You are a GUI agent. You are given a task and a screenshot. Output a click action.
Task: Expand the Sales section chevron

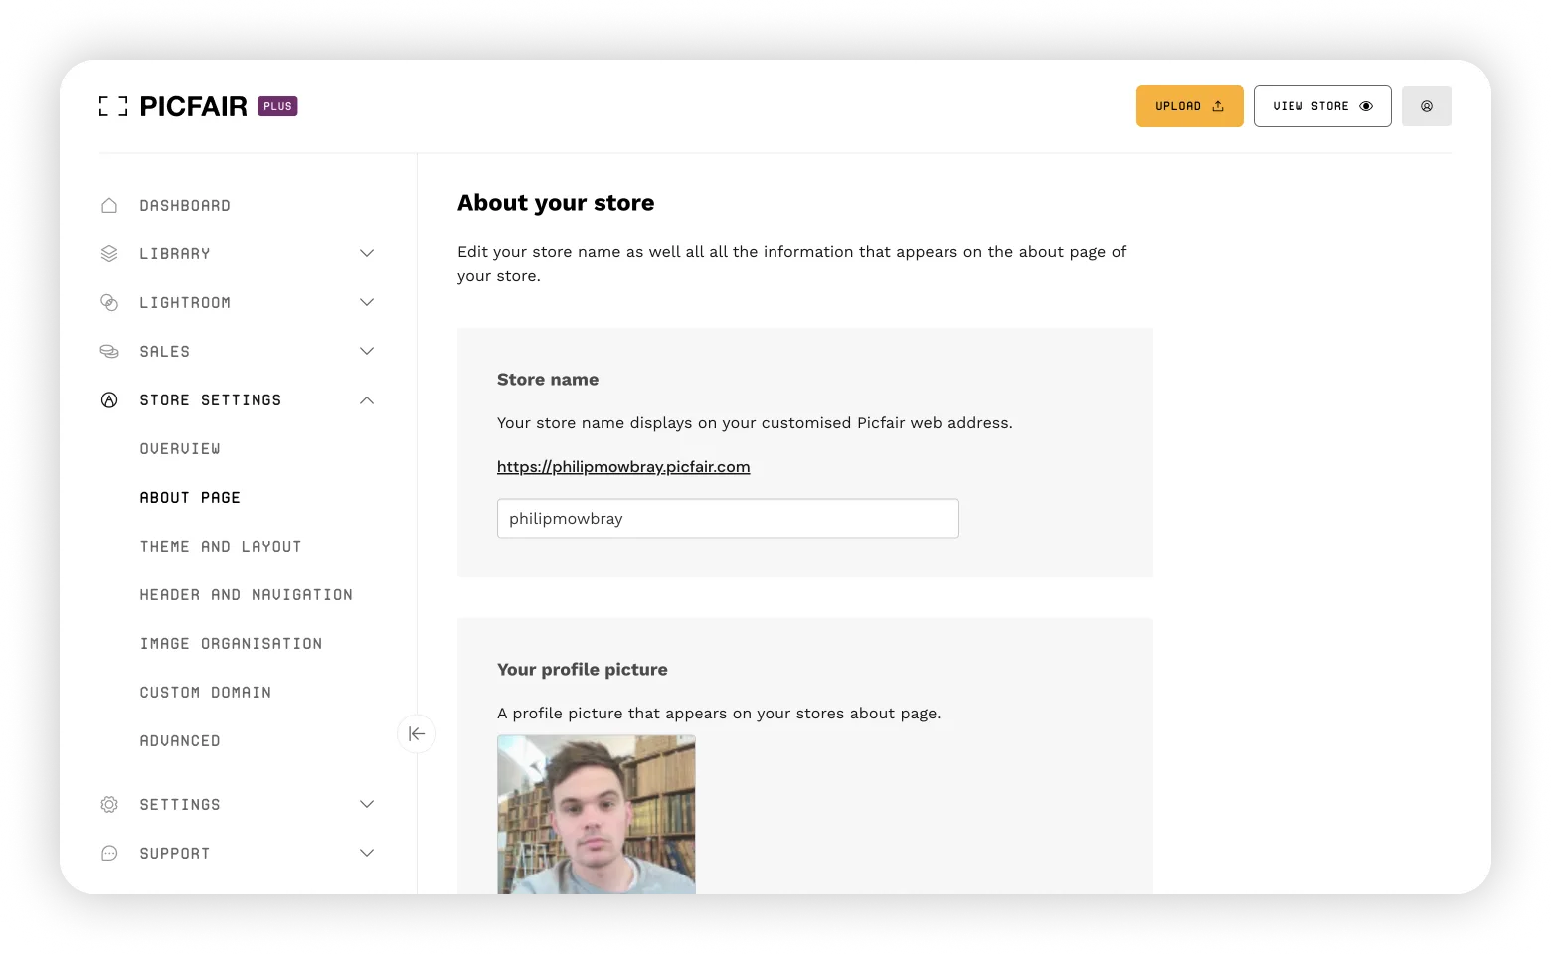367,351
